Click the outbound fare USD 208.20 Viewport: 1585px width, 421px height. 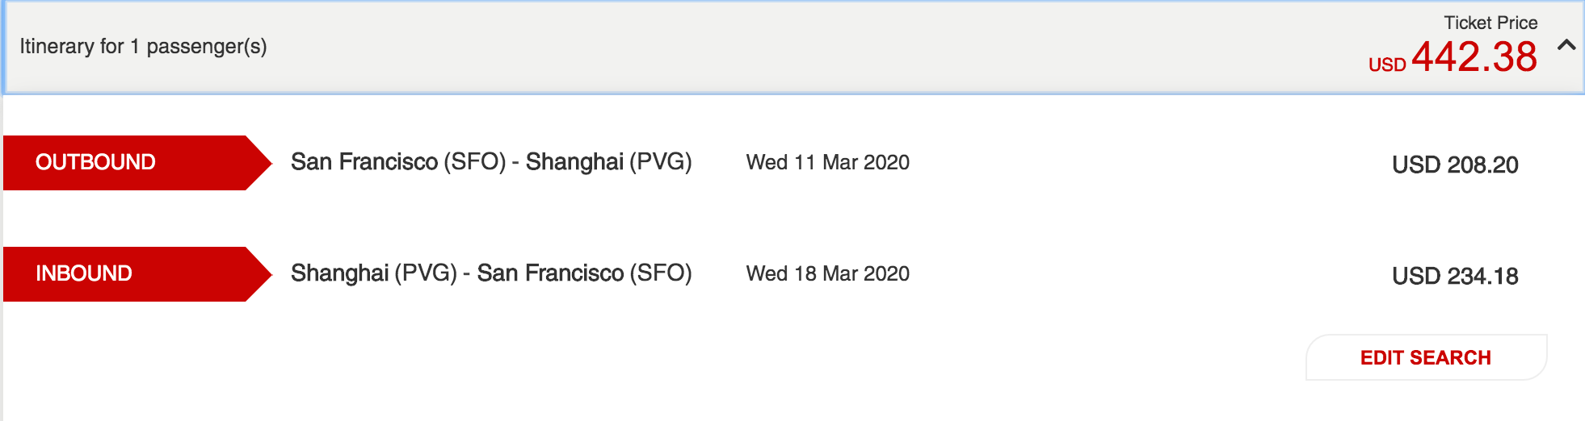tap(1455, 165)
